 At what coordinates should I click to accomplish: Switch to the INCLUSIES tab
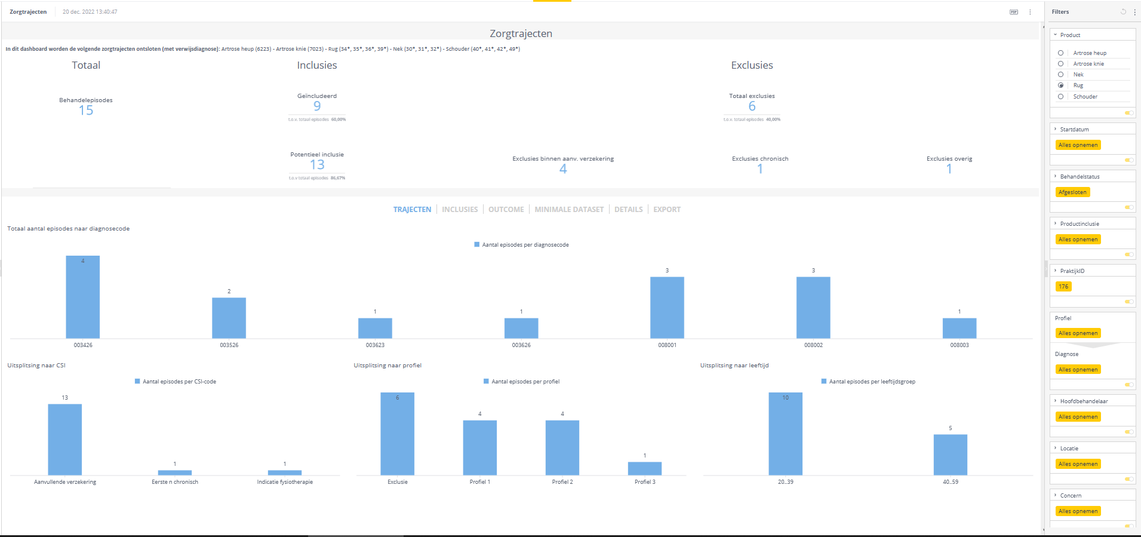pos(460,210)
